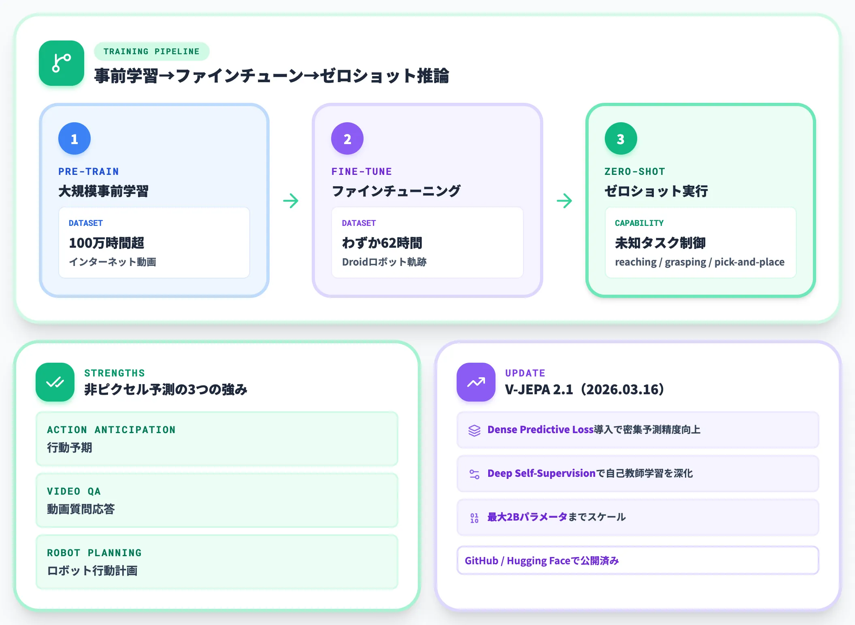Viewport: 855px width, 625px height.
Task: Click the green git-branch pipeline icon
Action: click(x=62, y=63)
